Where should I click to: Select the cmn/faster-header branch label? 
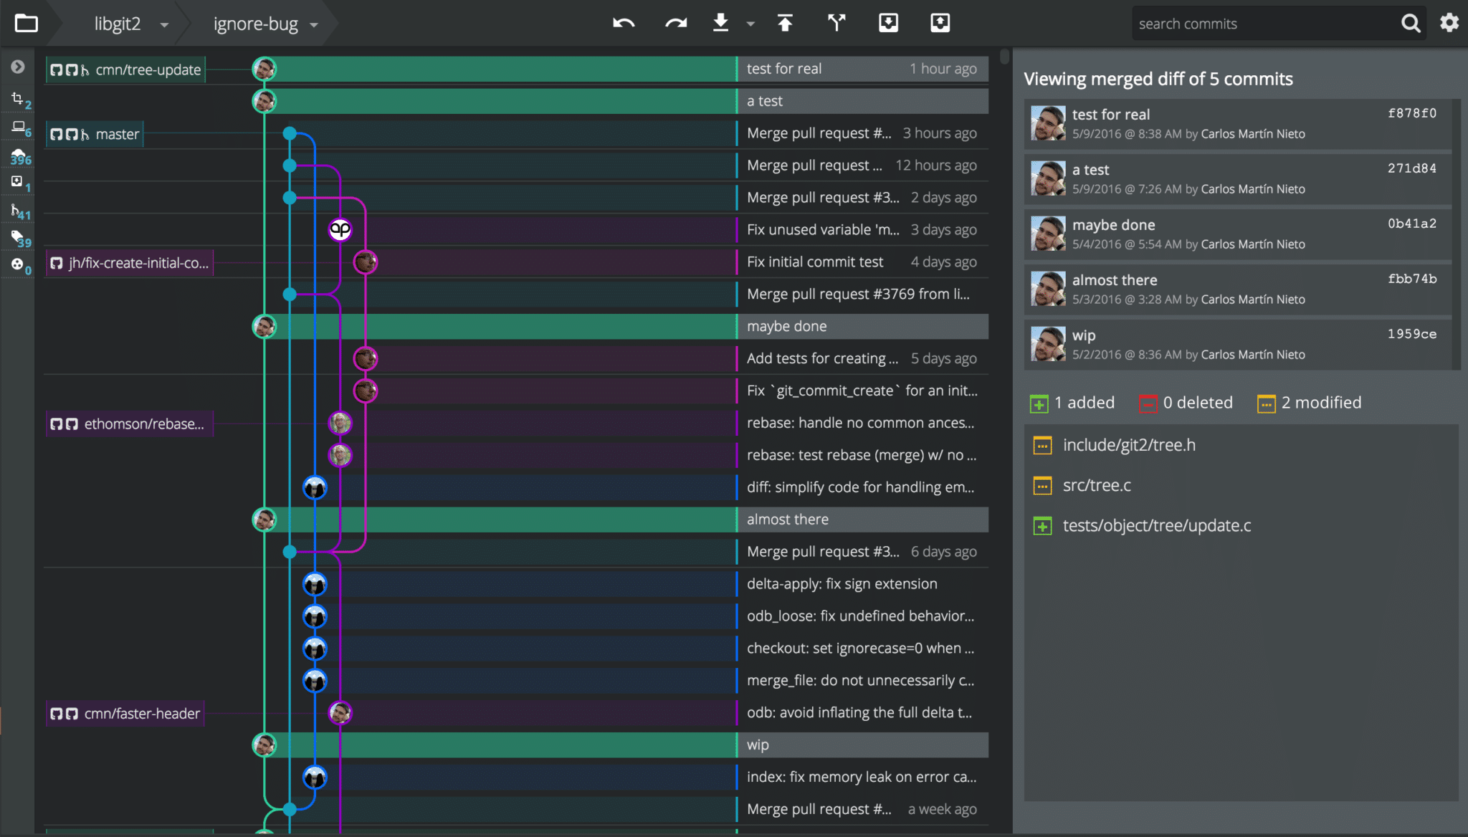pyautogui.click(x=125, y=714)
